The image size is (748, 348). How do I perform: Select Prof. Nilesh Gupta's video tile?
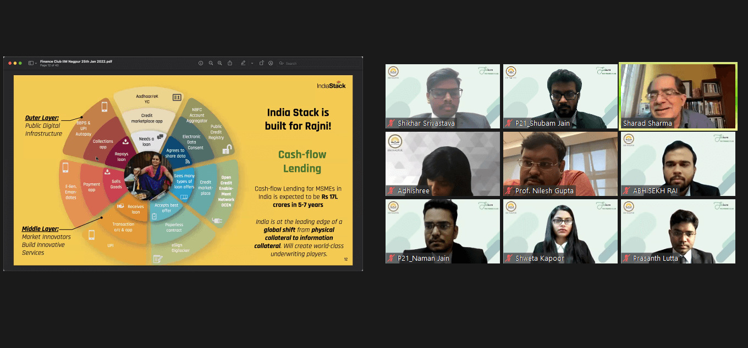pos(560,164)
